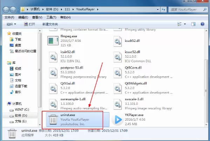
Task: Open the 查看(V) menu
Action: [37, 17]
